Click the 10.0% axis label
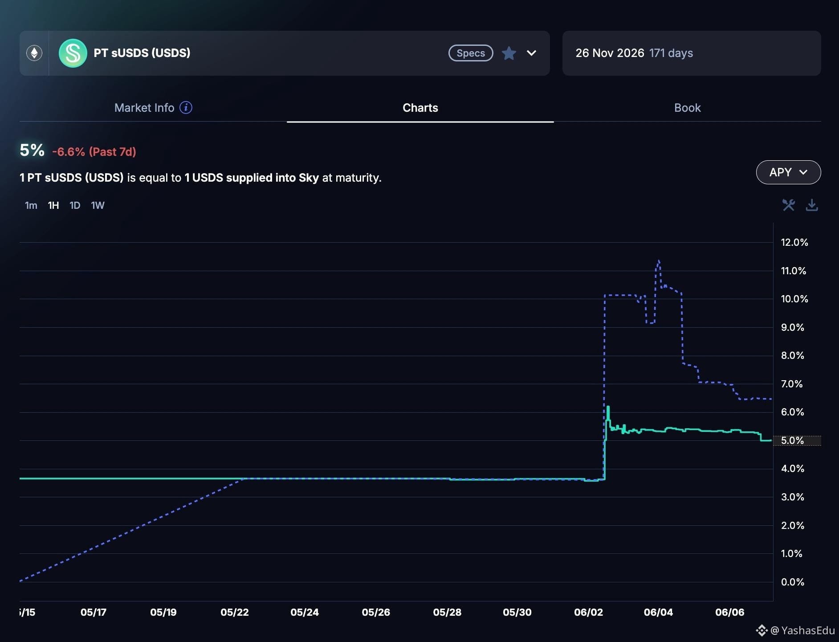The height and width of the screenshot is (642, 839). [x=794, y=299]
